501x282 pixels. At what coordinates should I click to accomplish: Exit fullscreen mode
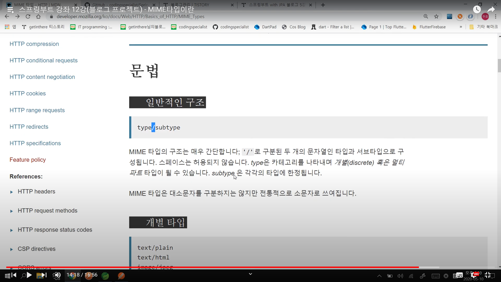click(488, 275)
